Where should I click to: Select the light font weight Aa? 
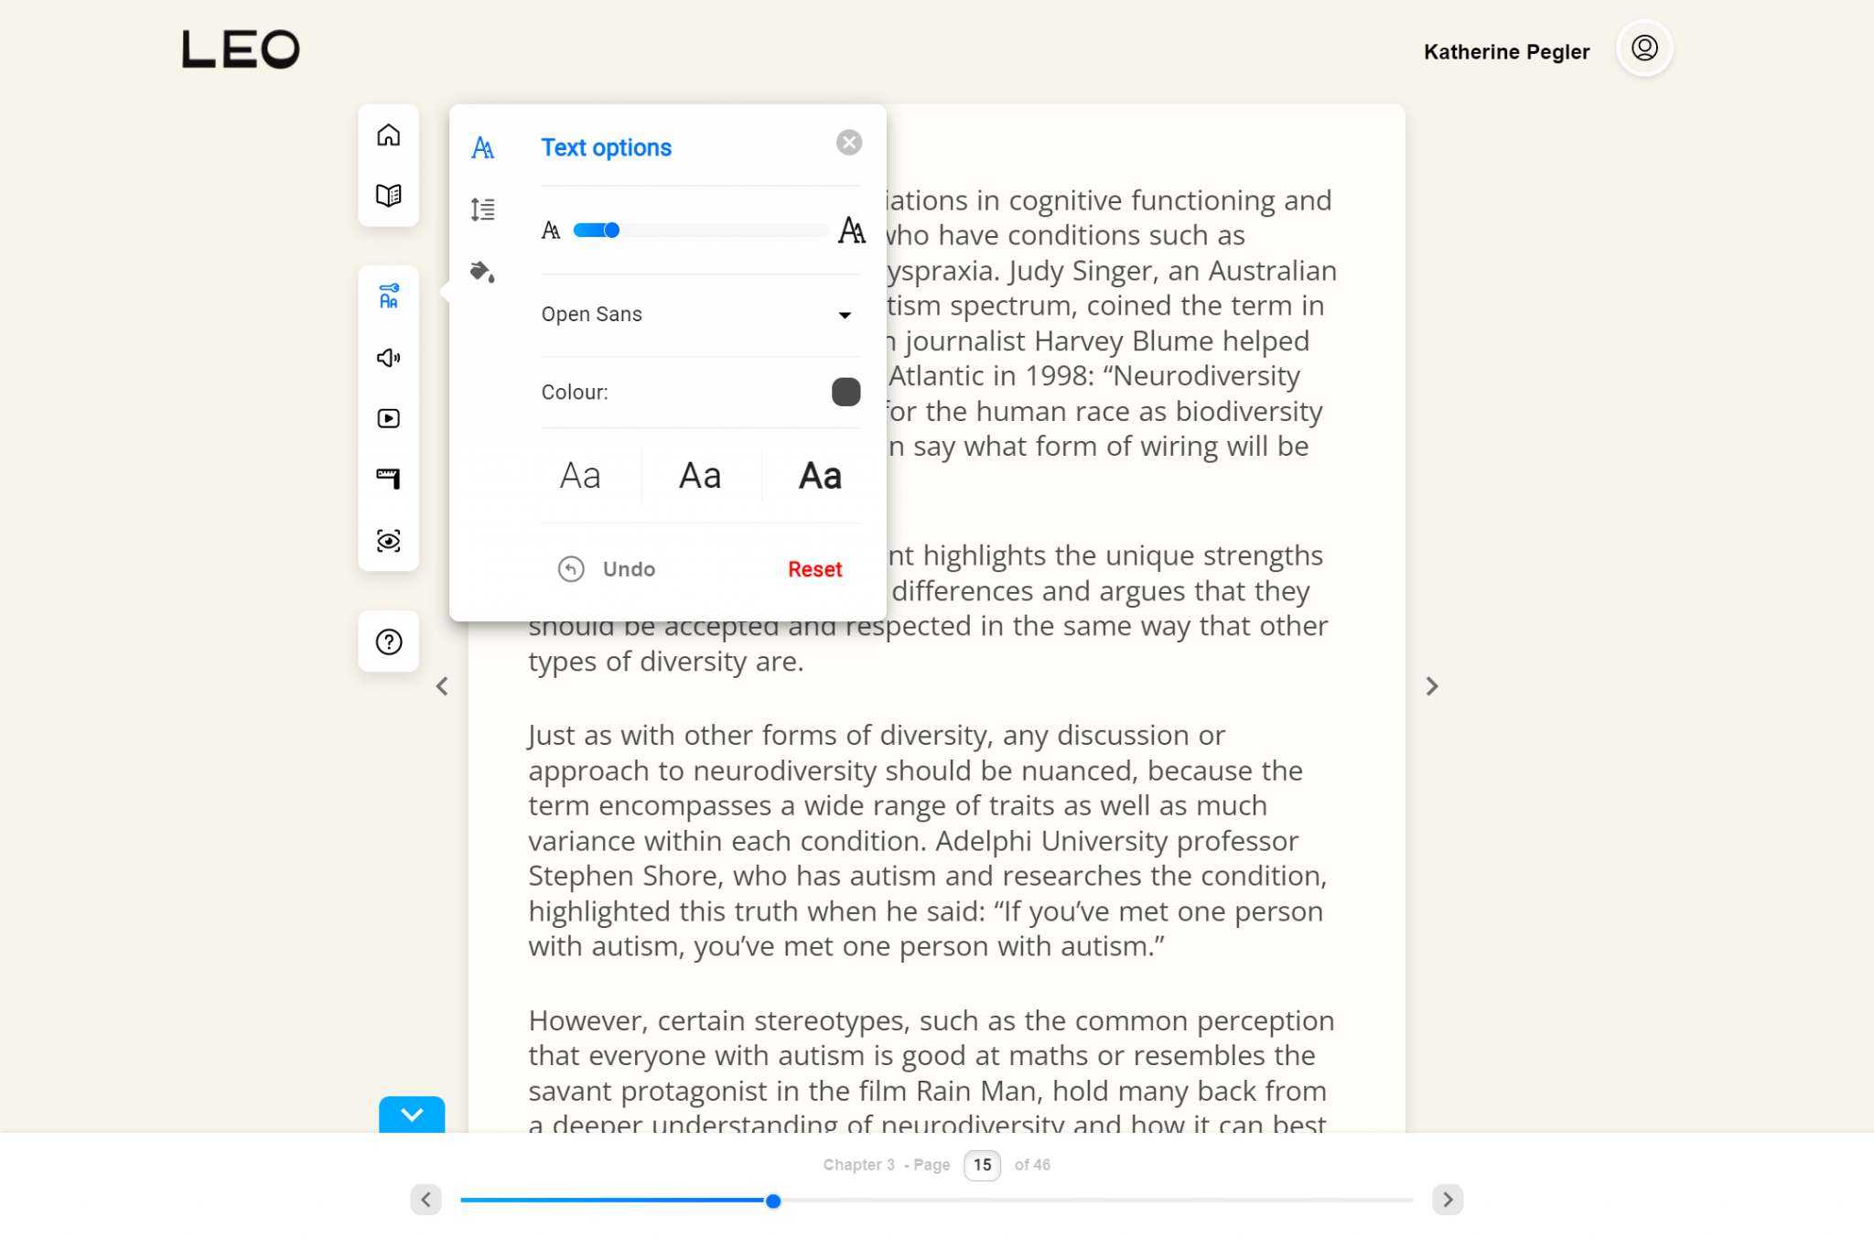tap(580, 476)
